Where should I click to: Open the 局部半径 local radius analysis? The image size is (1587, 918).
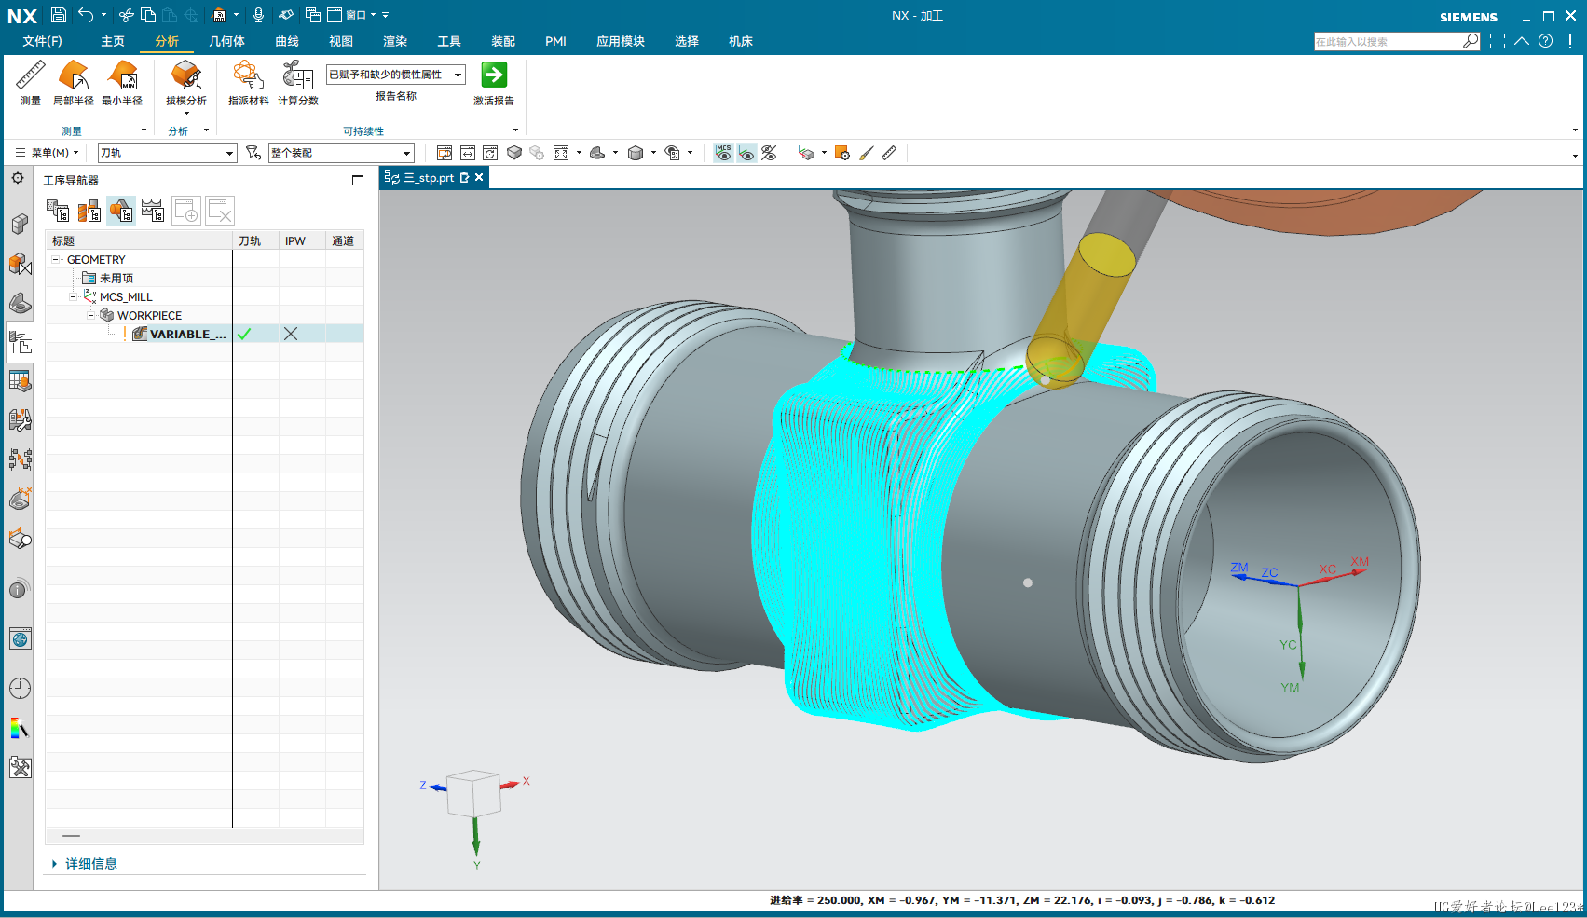(x=73, y=83)
